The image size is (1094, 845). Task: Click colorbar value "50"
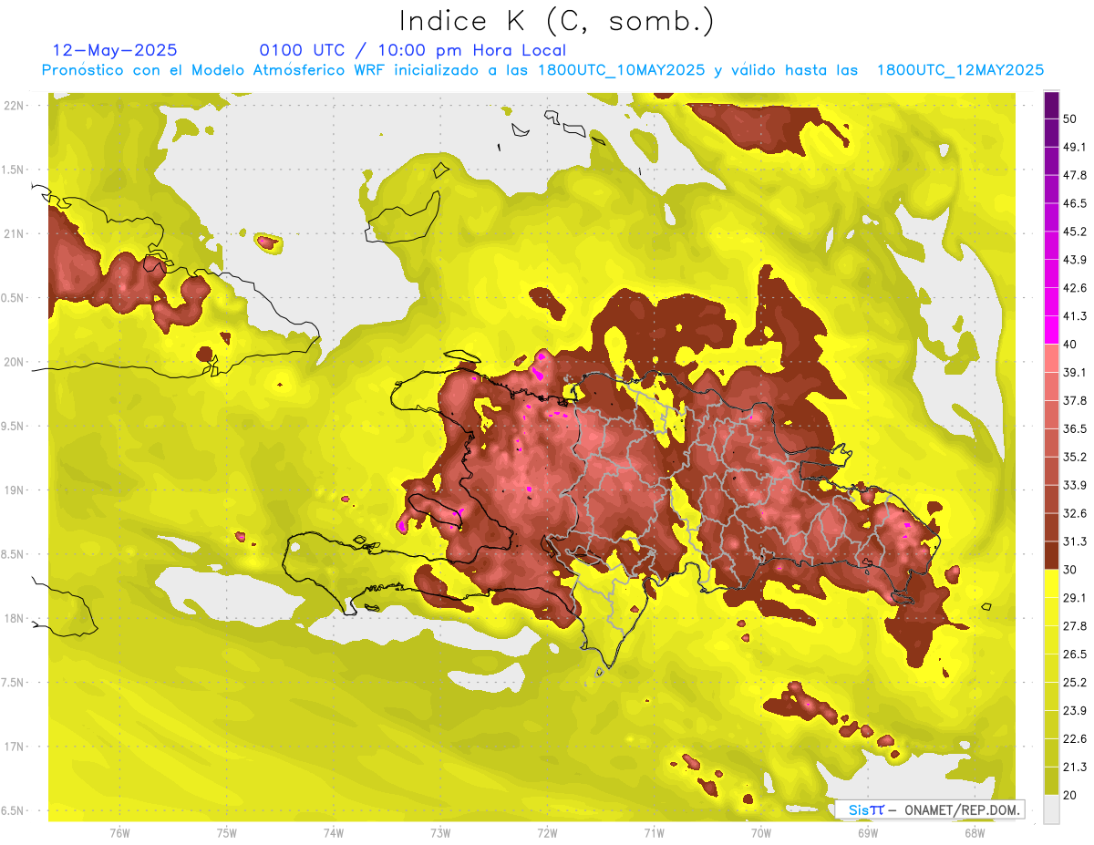[1069, 119]
